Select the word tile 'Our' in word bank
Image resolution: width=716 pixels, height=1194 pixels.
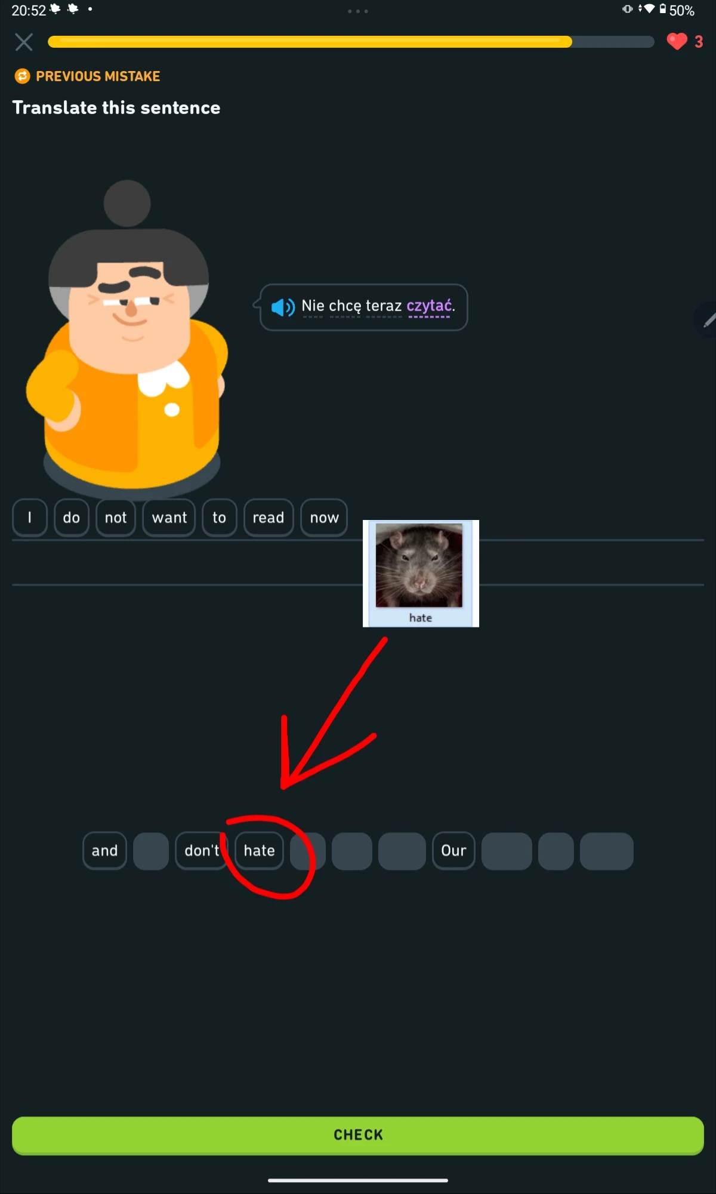(453, 851)
